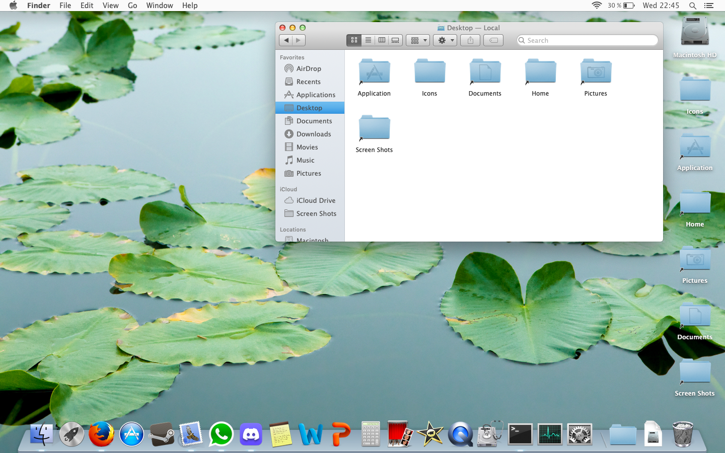Screen dimensions: 725x453
Task: Switch Finder window to icon view
Action: click(x=354, y=40)
